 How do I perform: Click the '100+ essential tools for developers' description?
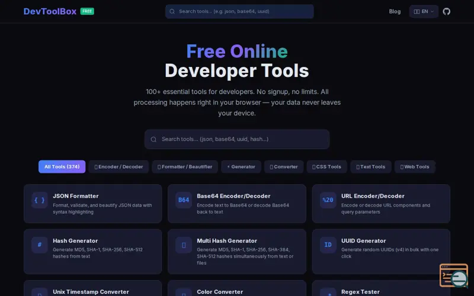237,102
